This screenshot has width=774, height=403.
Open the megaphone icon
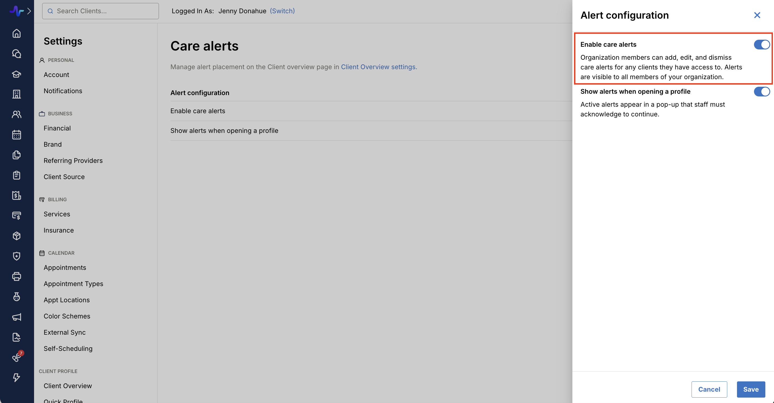16,317
